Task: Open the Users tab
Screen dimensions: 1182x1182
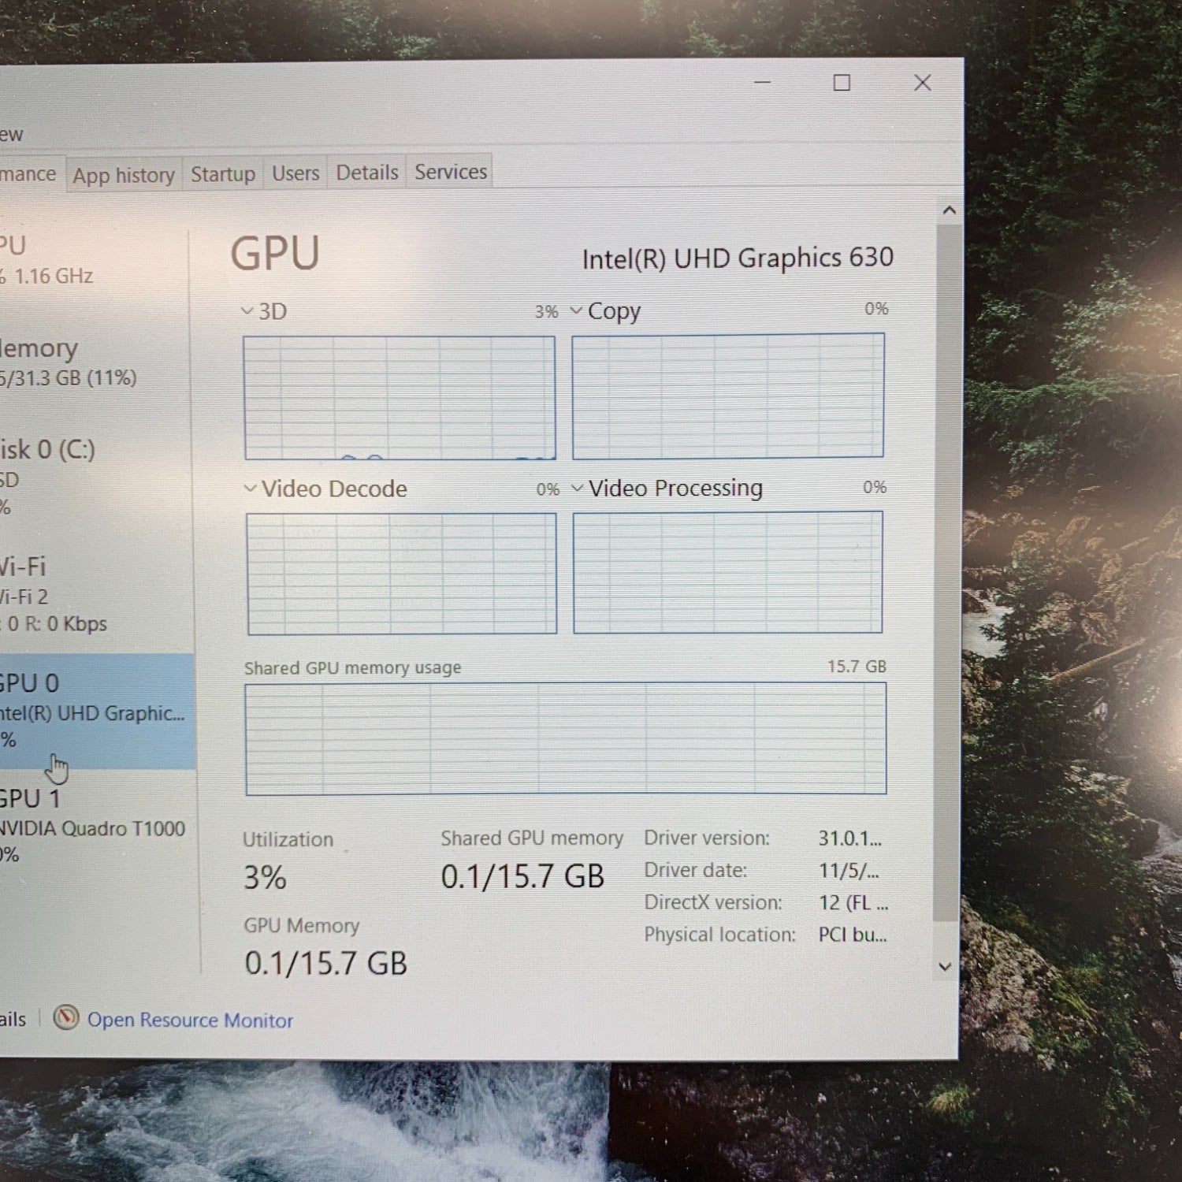Action: point(295,173)
